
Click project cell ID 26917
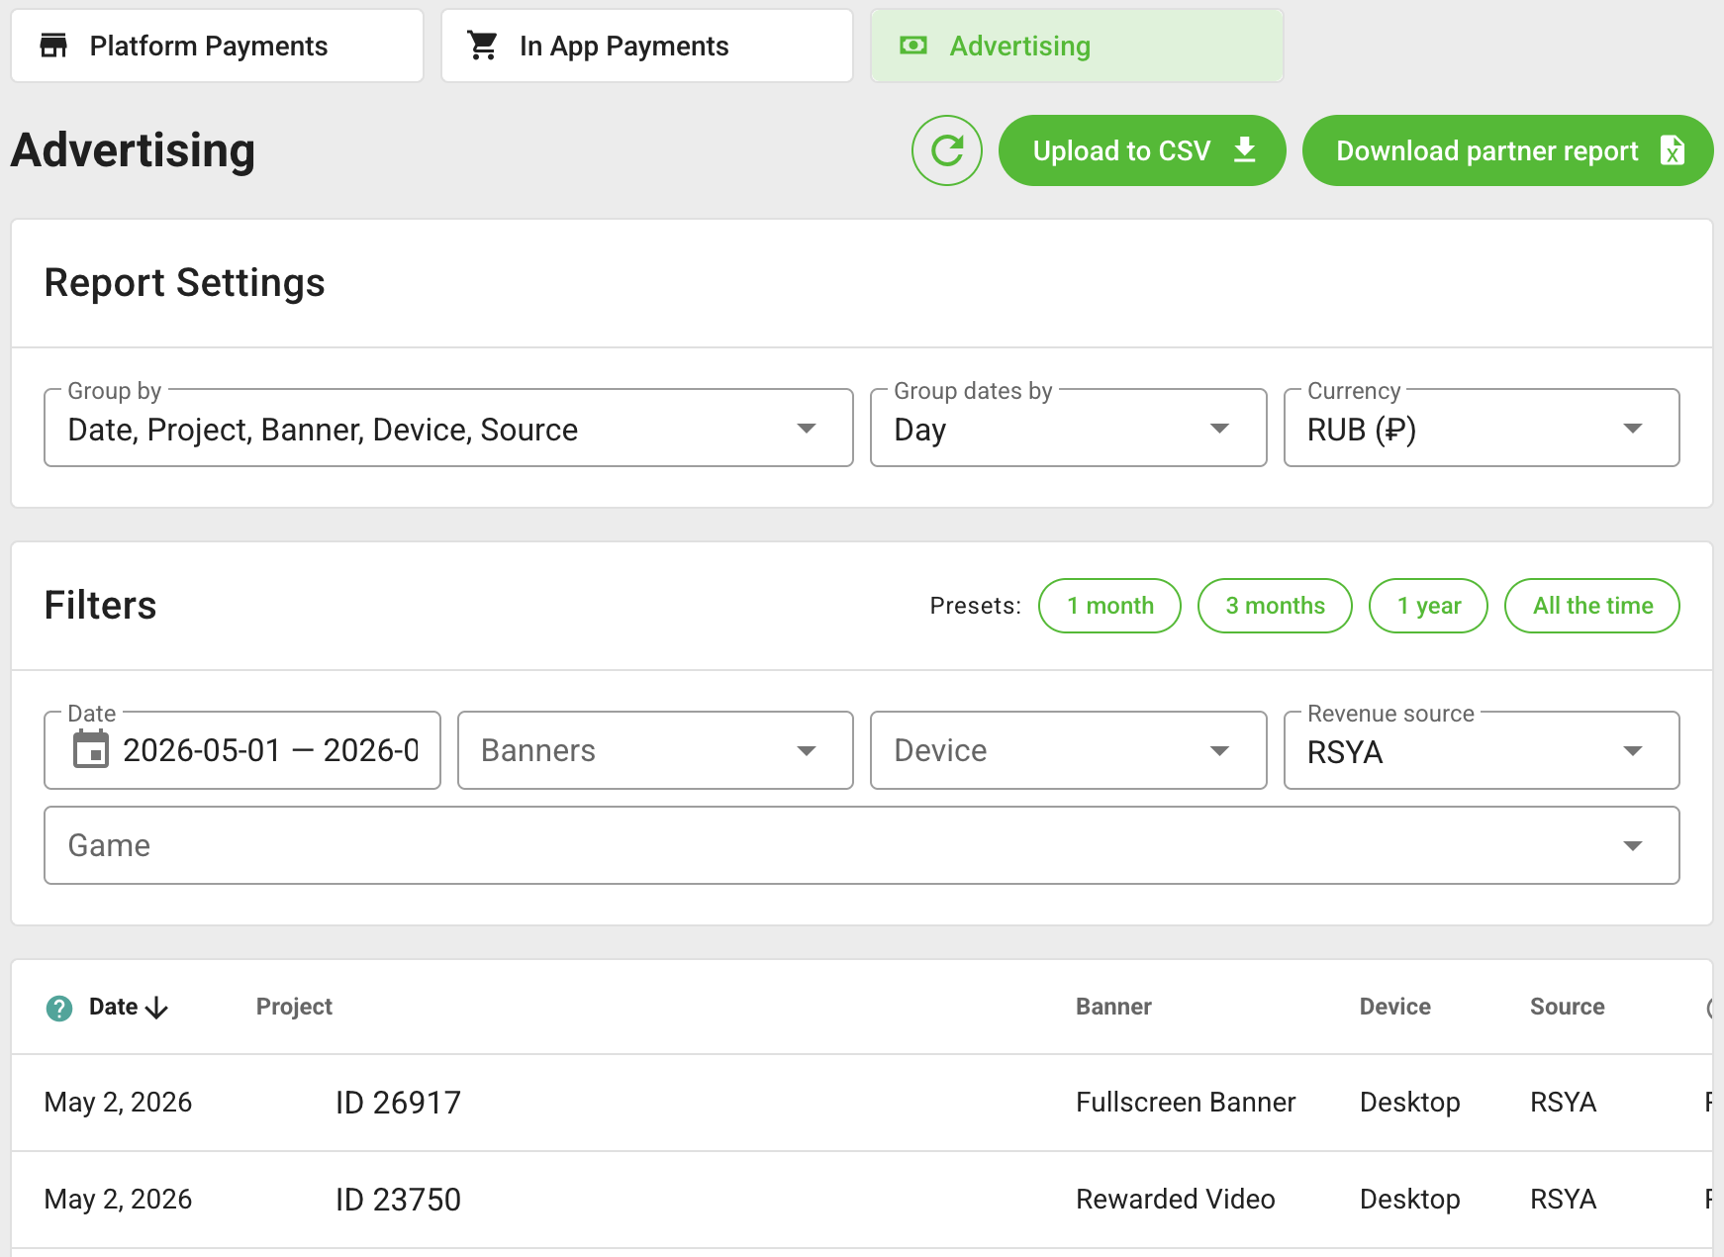point(398,1103)
